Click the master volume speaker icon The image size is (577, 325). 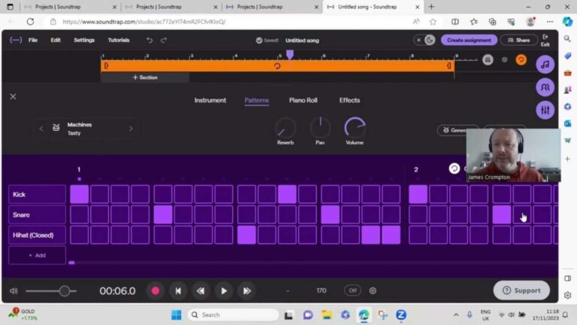coord(14,290)
